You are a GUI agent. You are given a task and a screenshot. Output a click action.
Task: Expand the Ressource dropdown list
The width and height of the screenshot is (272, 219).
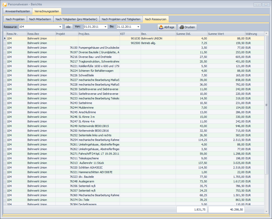60,27
